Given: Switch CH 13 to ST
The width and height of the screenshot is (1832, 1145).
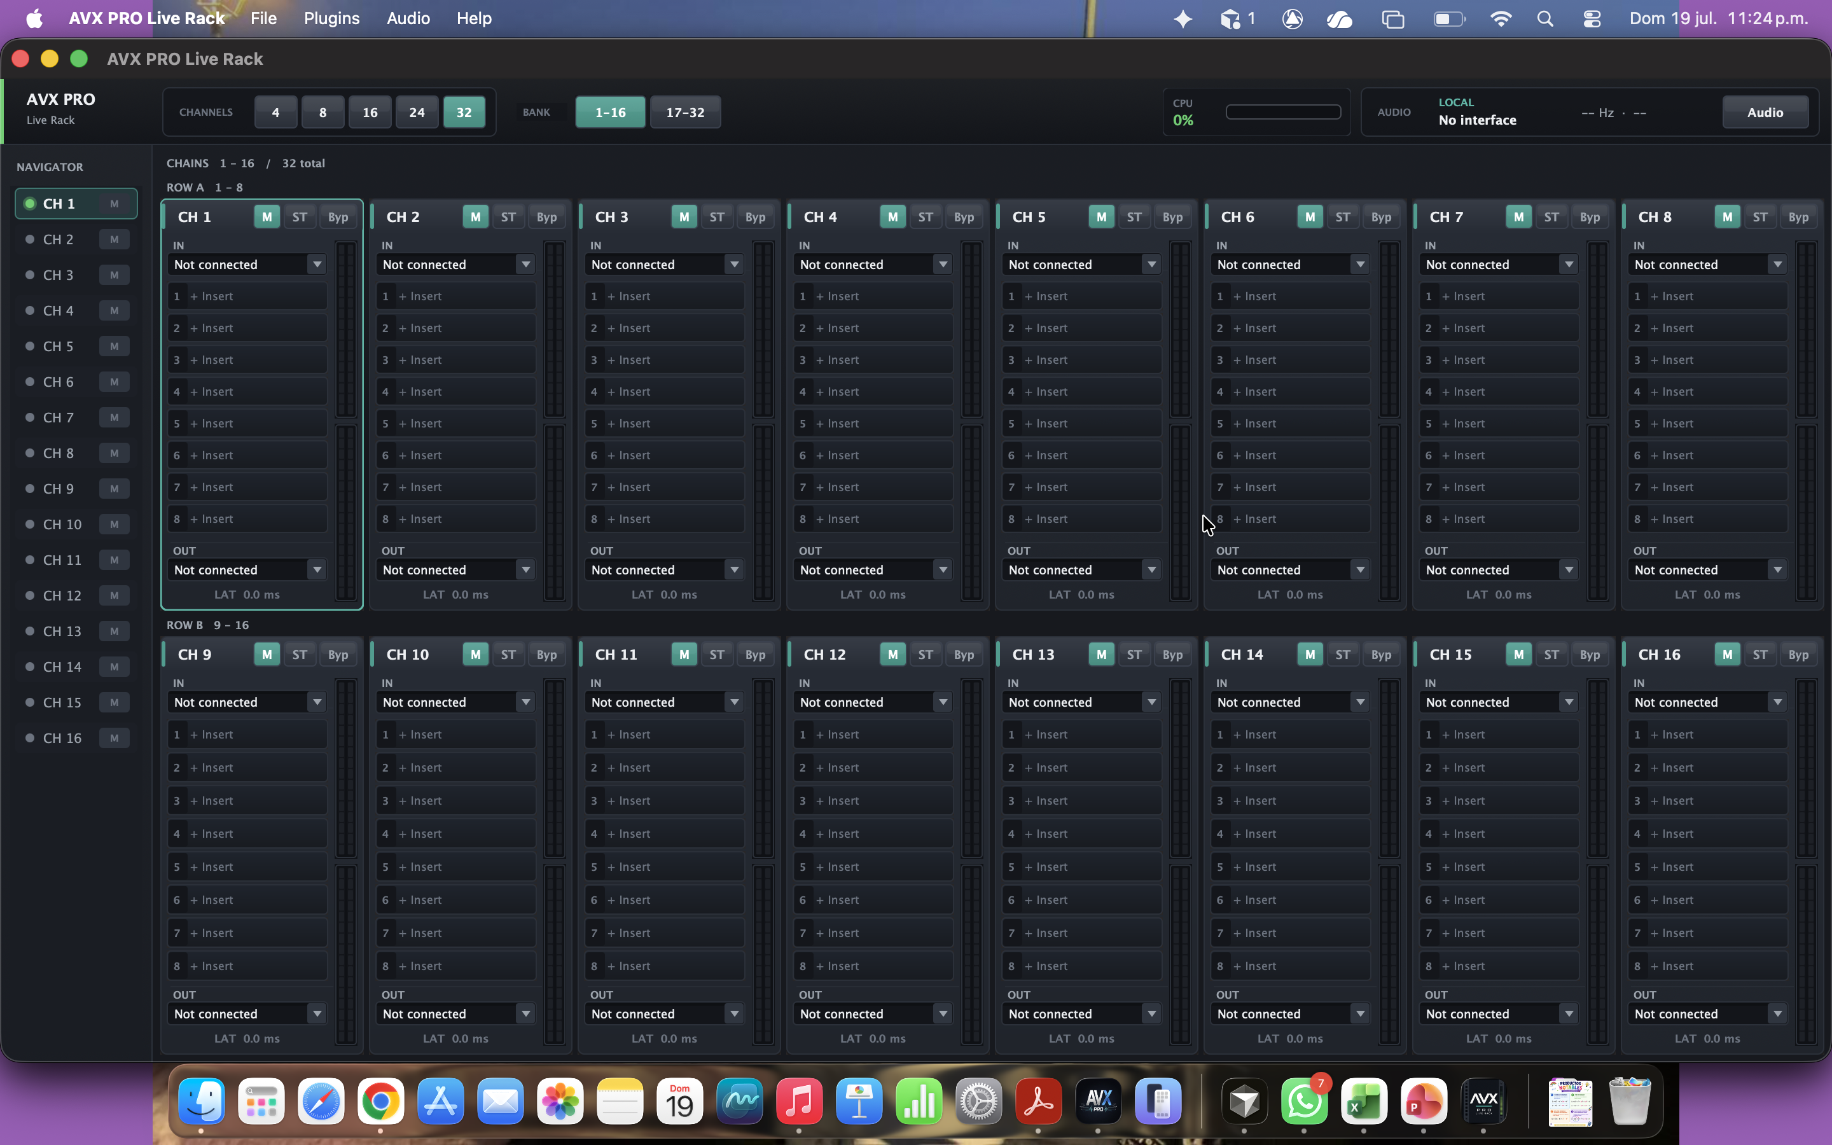Looking at the screenshot, I should 1134,655.
